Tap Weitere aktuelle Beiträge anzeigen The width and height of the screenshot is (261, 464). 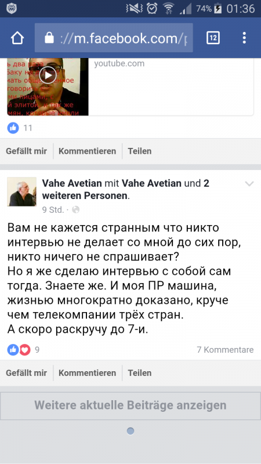pos(130,405)
